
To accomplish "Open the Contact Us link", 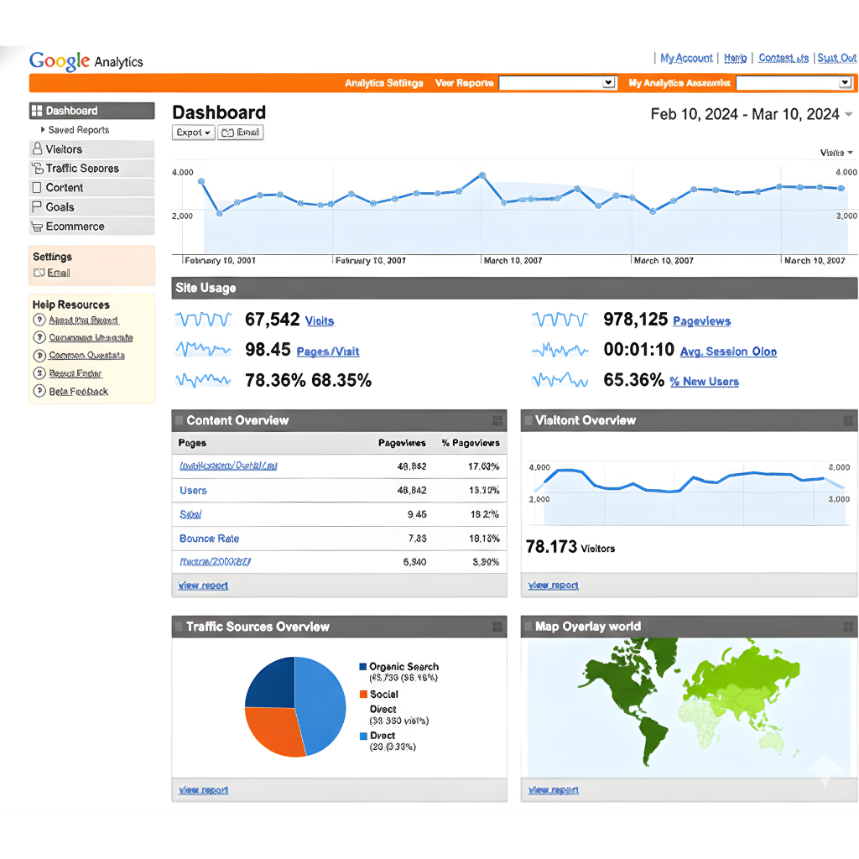I will 784,58.
